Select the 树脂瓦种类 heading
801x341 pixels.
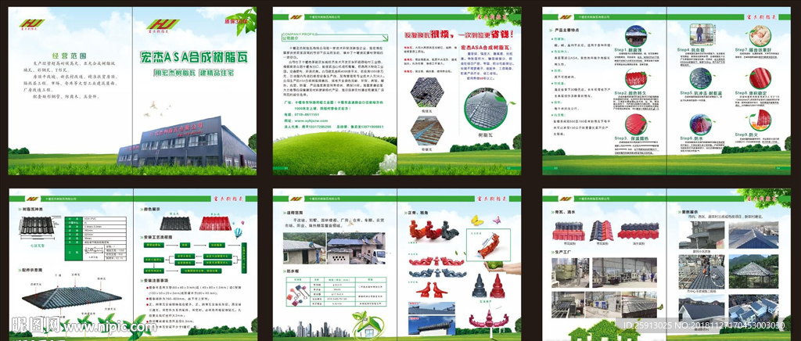34,210
